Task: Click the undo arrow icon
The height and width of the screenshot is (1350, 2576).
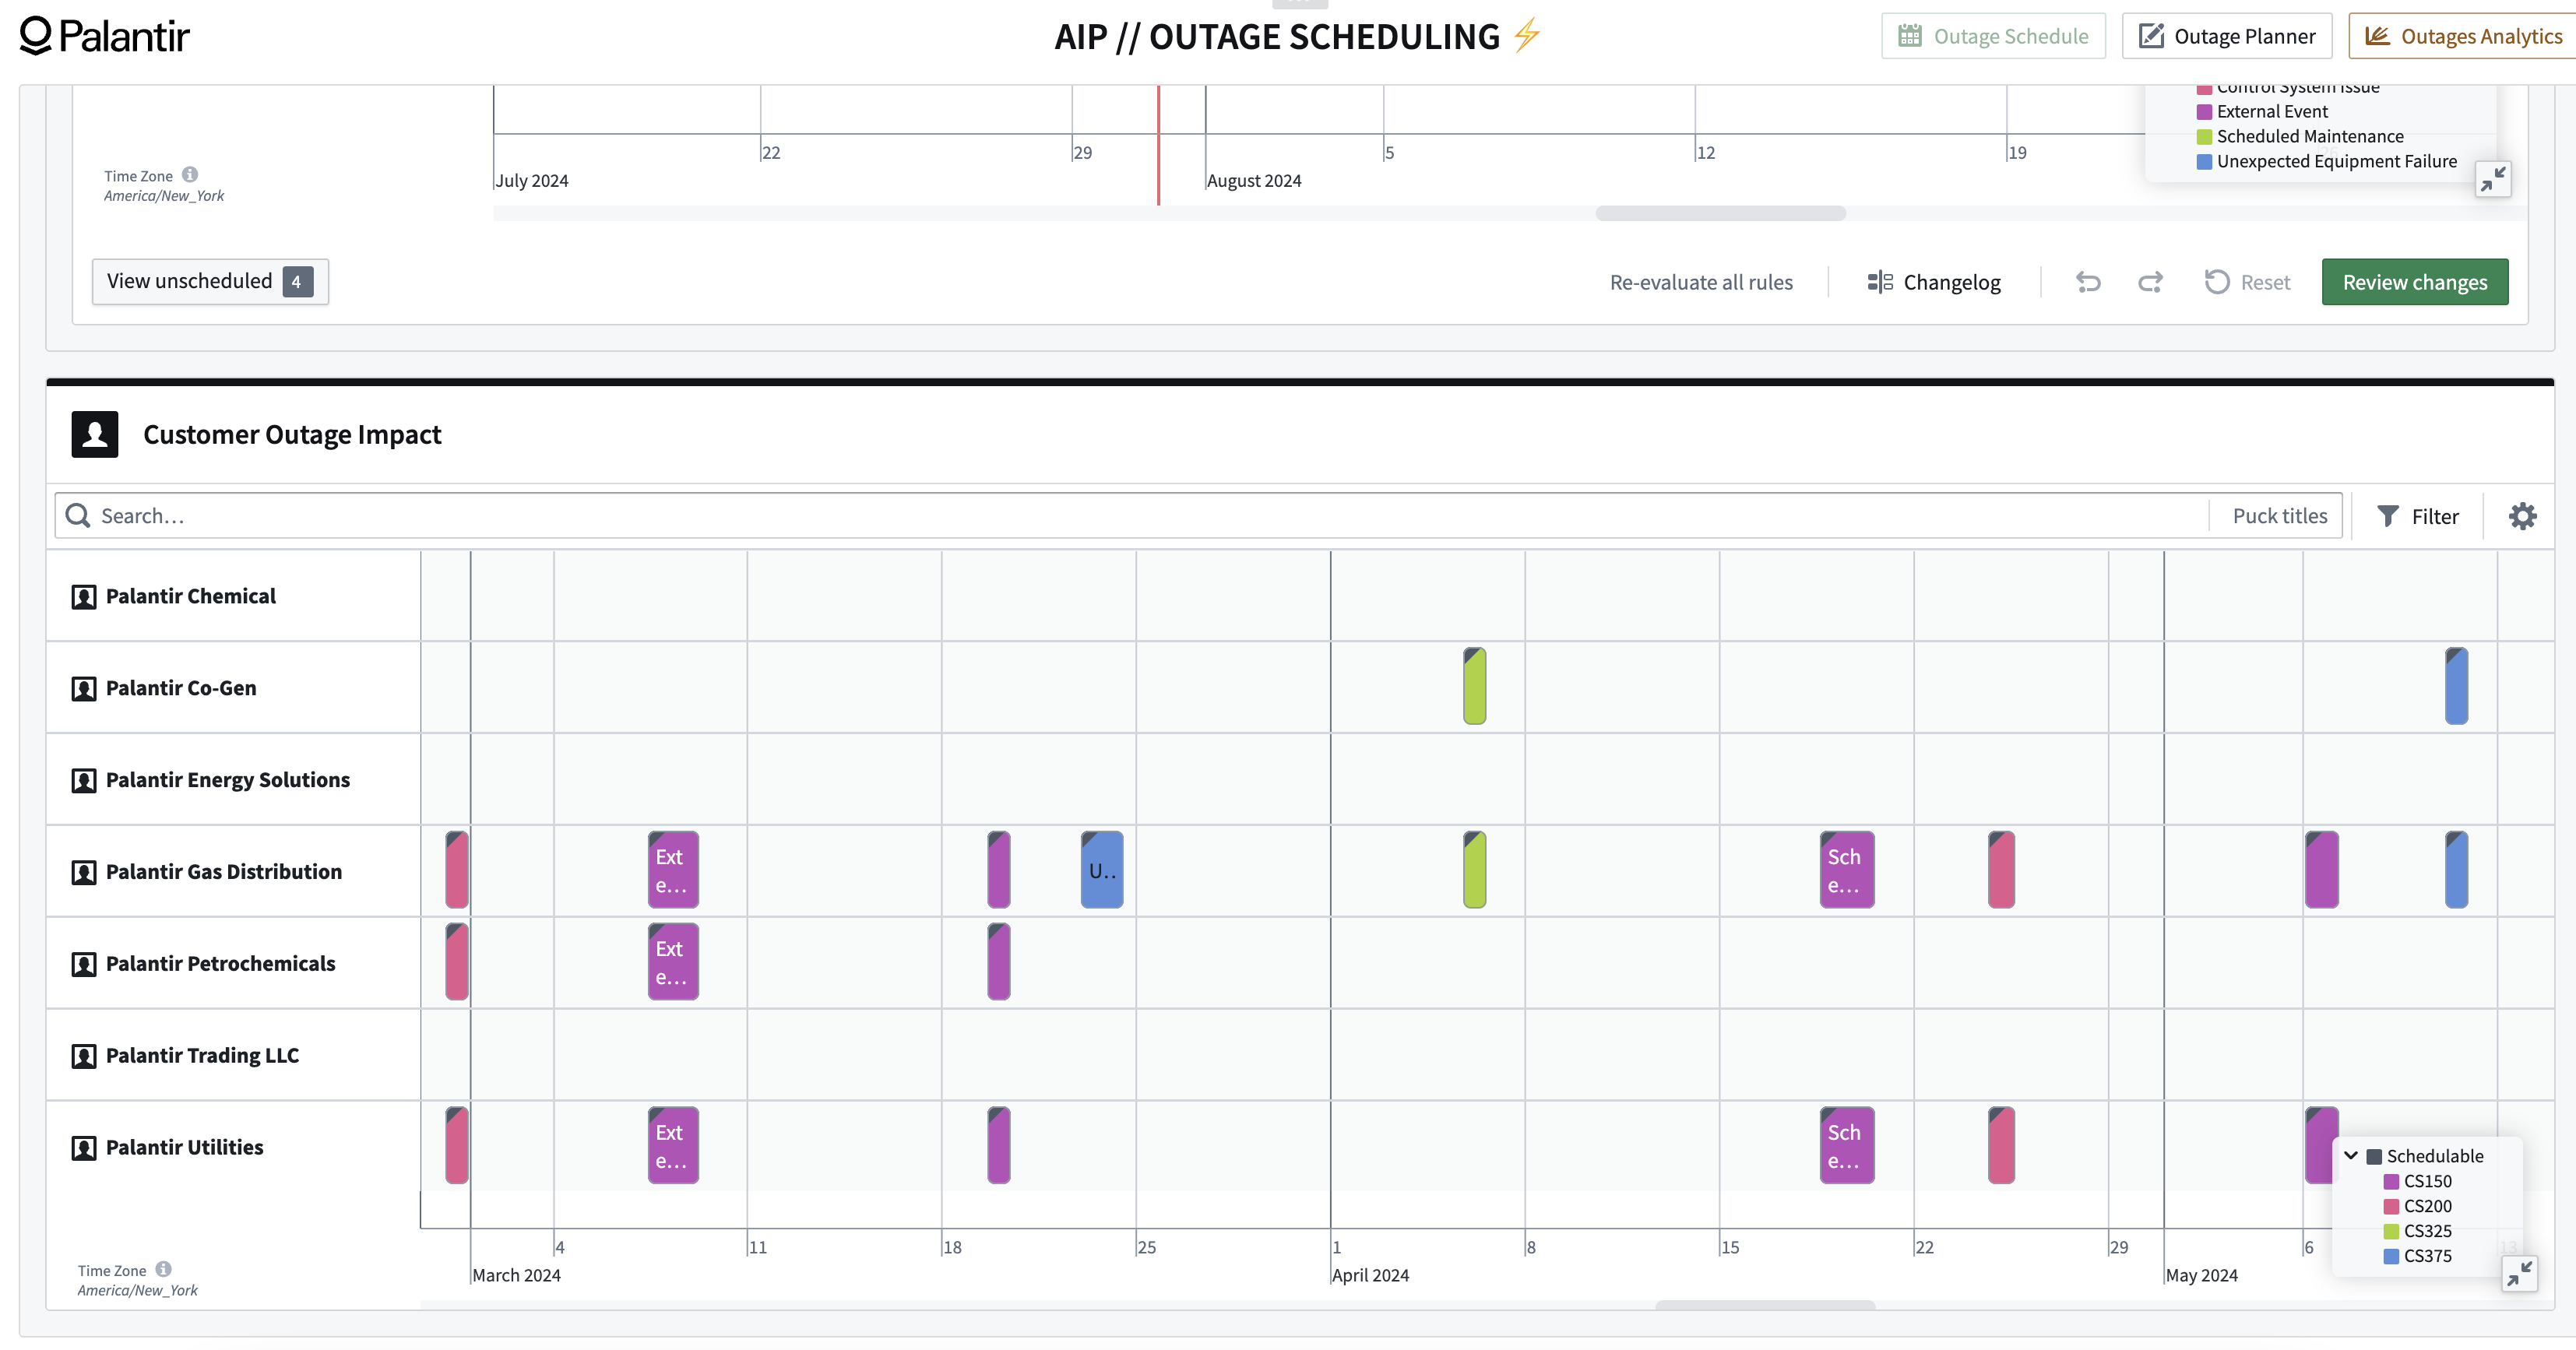Action: point(2088,282)
